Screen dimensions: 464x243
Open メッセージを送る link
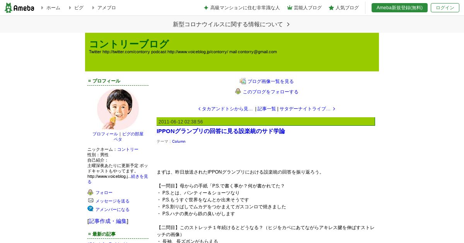tap(113, 201)
